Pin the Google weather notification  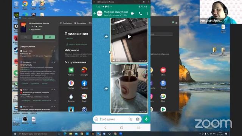52,51
